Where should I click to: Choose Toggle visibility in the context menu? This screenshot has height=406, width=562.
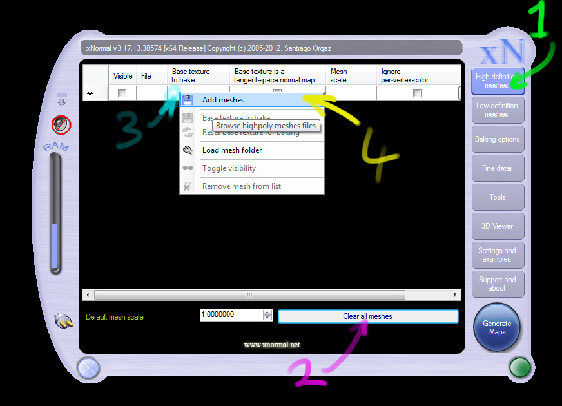pyautogui.click(x=253, y=168)
